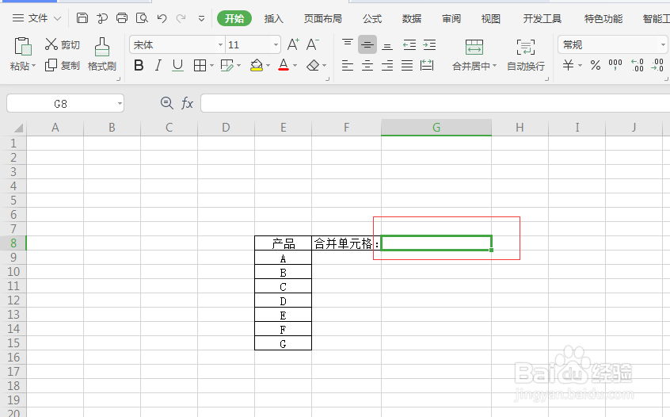Open the font size 11 dropdown
The image size is (670, 417).
pos(276,44)
